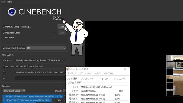Click the CPU (Multi Core) Running status label
Viewport: 183px width, 103px height.
[x=17, y=27]
